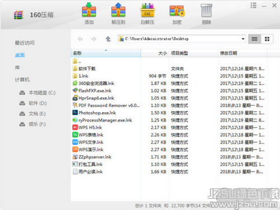The image size is (280, 210).
Task: Select WPS表格.lnk file
Action: (169, 135)
